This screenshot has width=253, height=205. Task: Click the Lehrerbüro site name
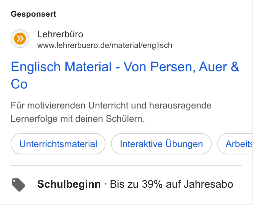click(x=60, y=34)
